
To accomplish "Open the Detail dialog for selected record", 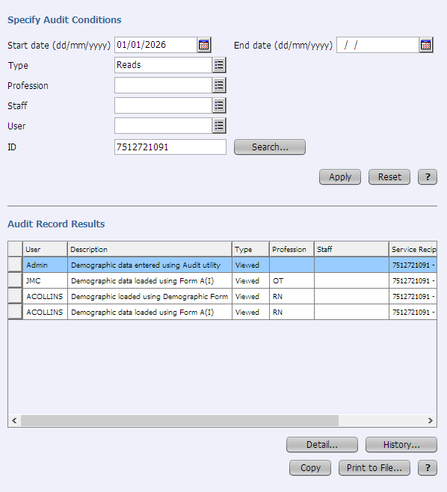I will click(322, 445).
